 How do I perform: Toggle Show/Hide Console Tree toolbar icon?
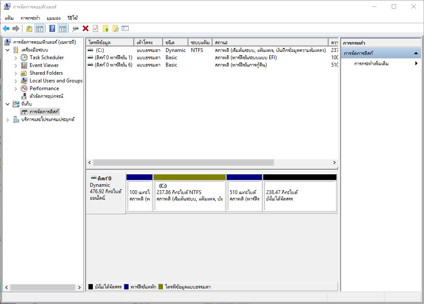pyautogui.click(x=40, y=28)
